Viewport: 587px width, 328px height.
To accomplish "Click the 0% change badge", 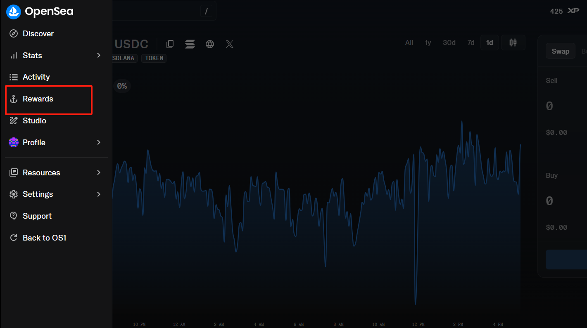I will click(122, 86).
